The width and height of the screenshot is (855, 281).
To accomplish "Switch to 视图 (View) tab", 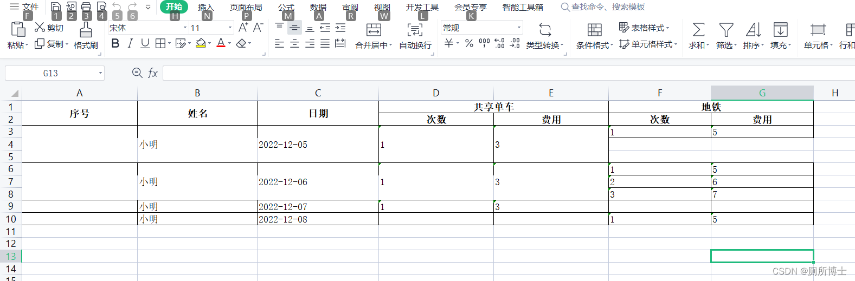I will pos(382,7).
